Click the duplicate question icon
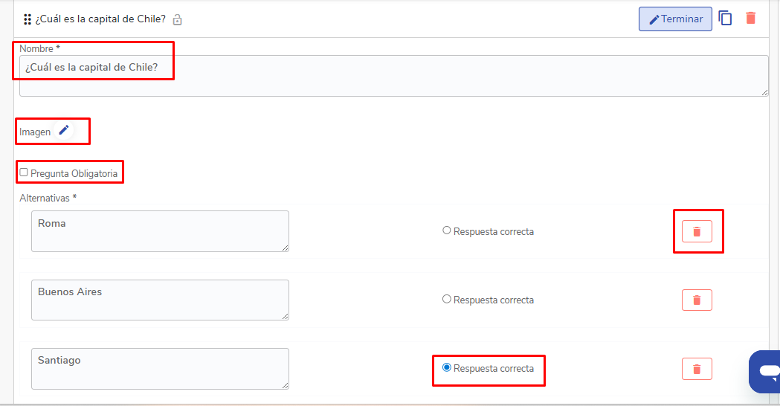Image resolution: width=780 pixels, height=406 pixels. pos(725,19)
